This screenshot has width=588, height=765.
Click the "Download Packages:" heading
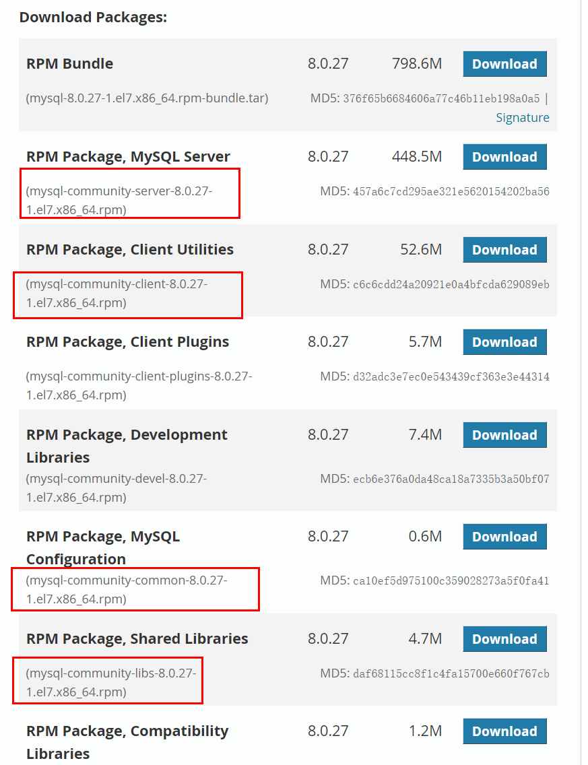point(93,17)
